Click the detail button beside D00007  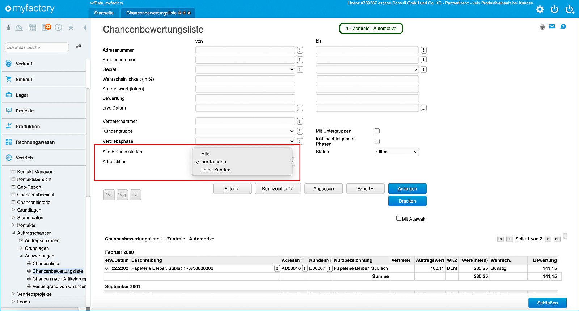point(330,268)
